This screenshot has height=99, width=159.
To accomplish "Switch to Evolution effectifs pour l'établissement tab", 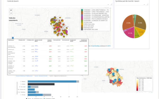I will pos(24,76).
